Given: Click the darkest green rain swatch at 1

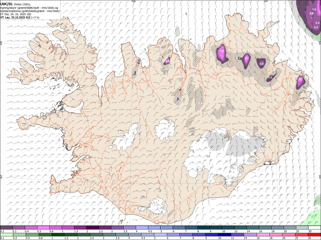Looking at the screenshot, I should tap(58, 234).
